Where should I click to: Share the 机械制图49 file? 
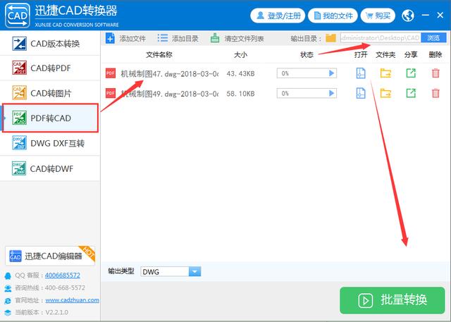point(411,93)
